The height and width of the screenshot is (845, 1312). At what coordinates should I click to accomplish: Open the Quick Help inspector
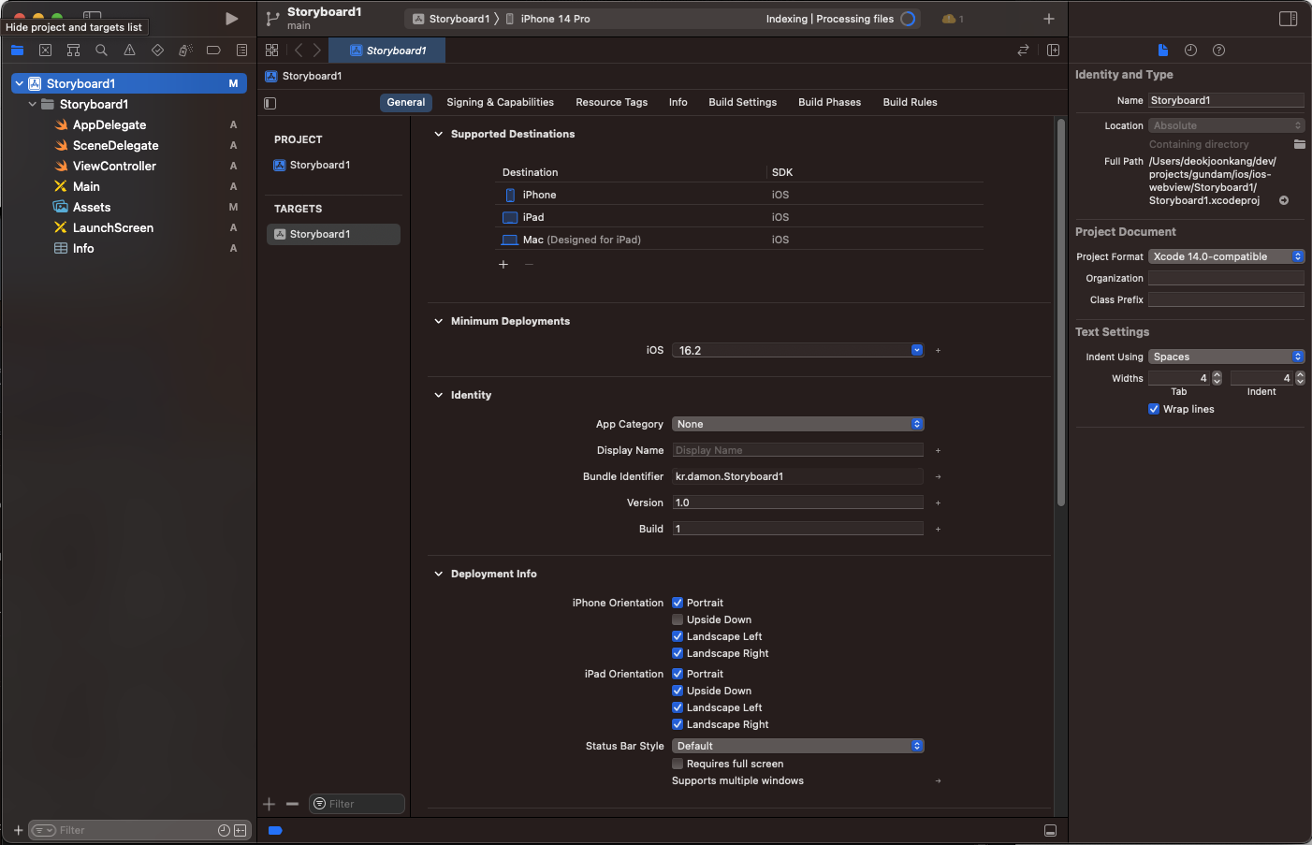tap(1218, 51)
